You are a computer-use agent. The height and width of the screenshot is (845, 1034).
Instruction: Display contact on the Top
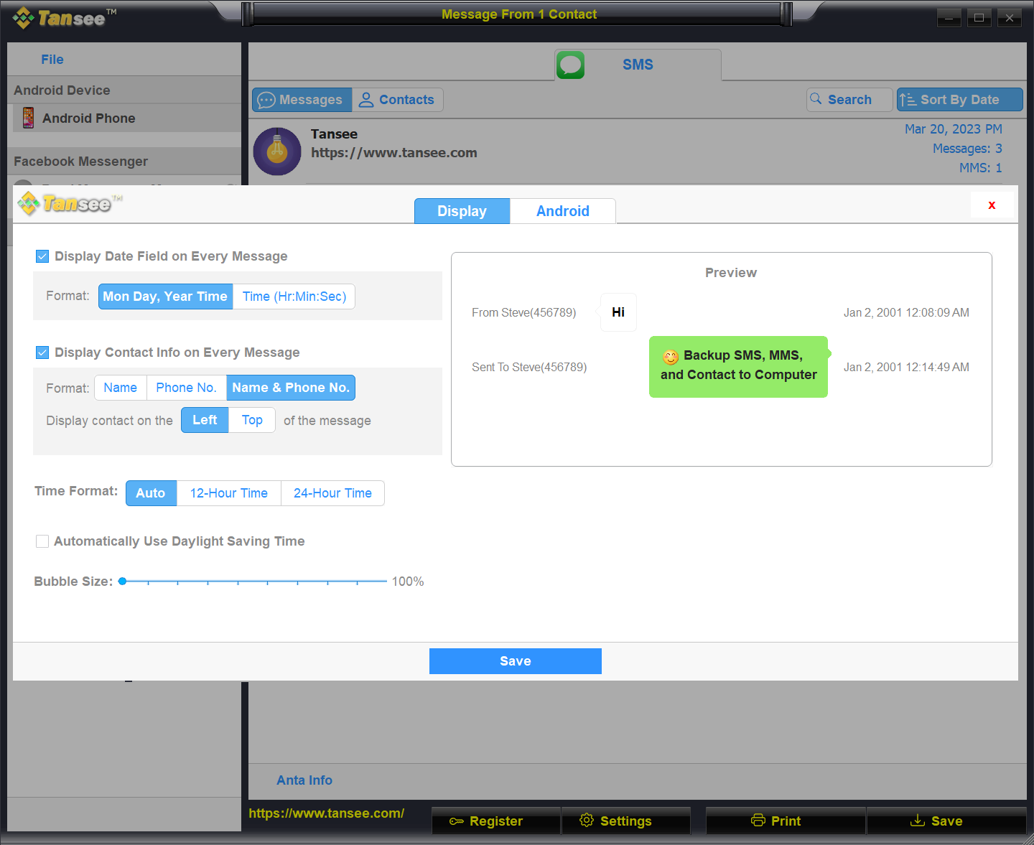coord(252,420)
